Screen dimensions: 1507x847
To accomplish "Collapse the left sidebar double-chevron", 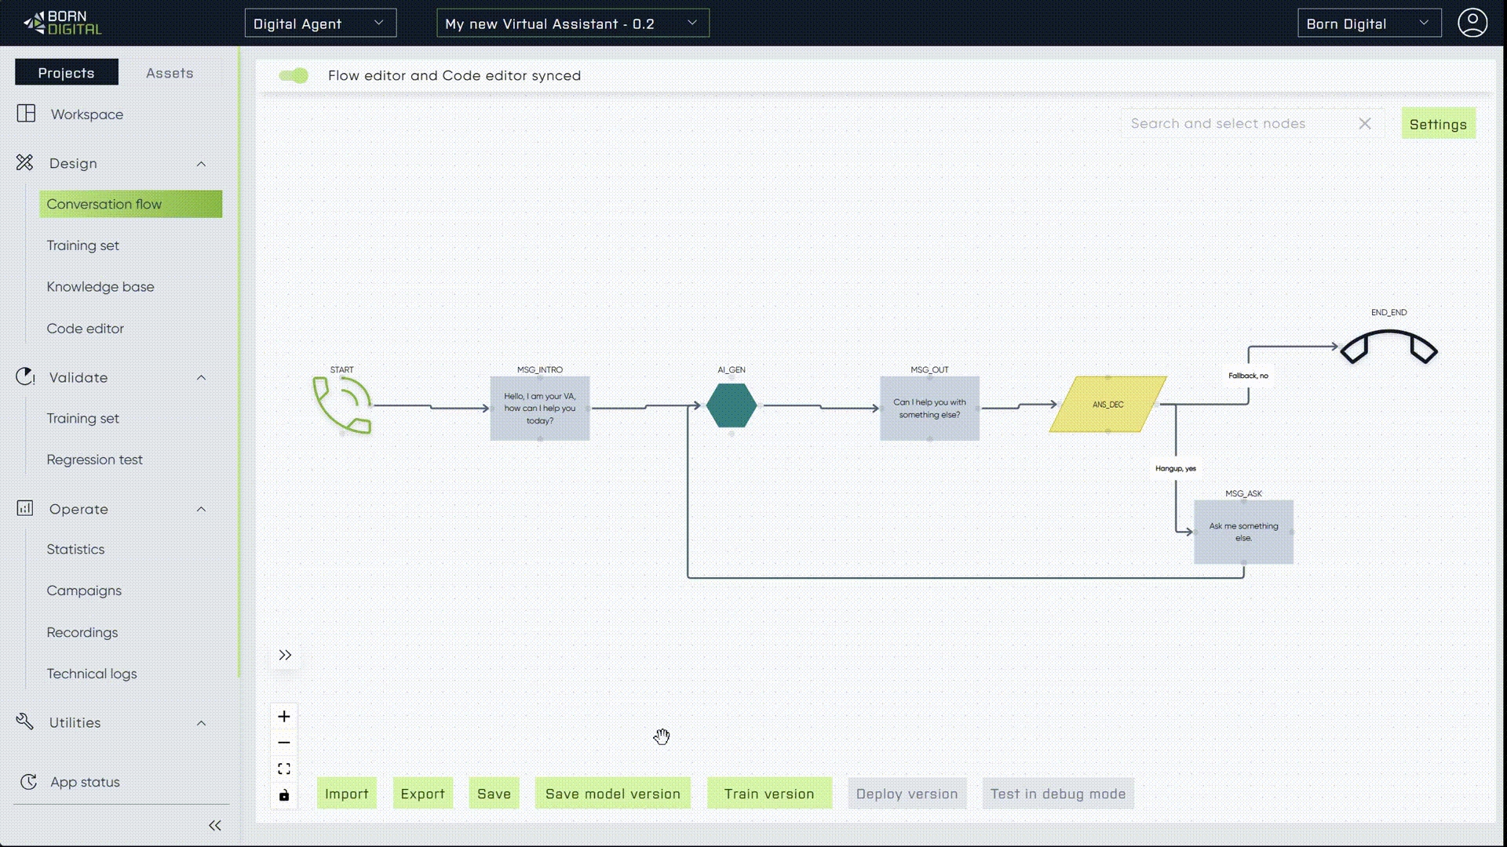I will [x=215, y=825].
